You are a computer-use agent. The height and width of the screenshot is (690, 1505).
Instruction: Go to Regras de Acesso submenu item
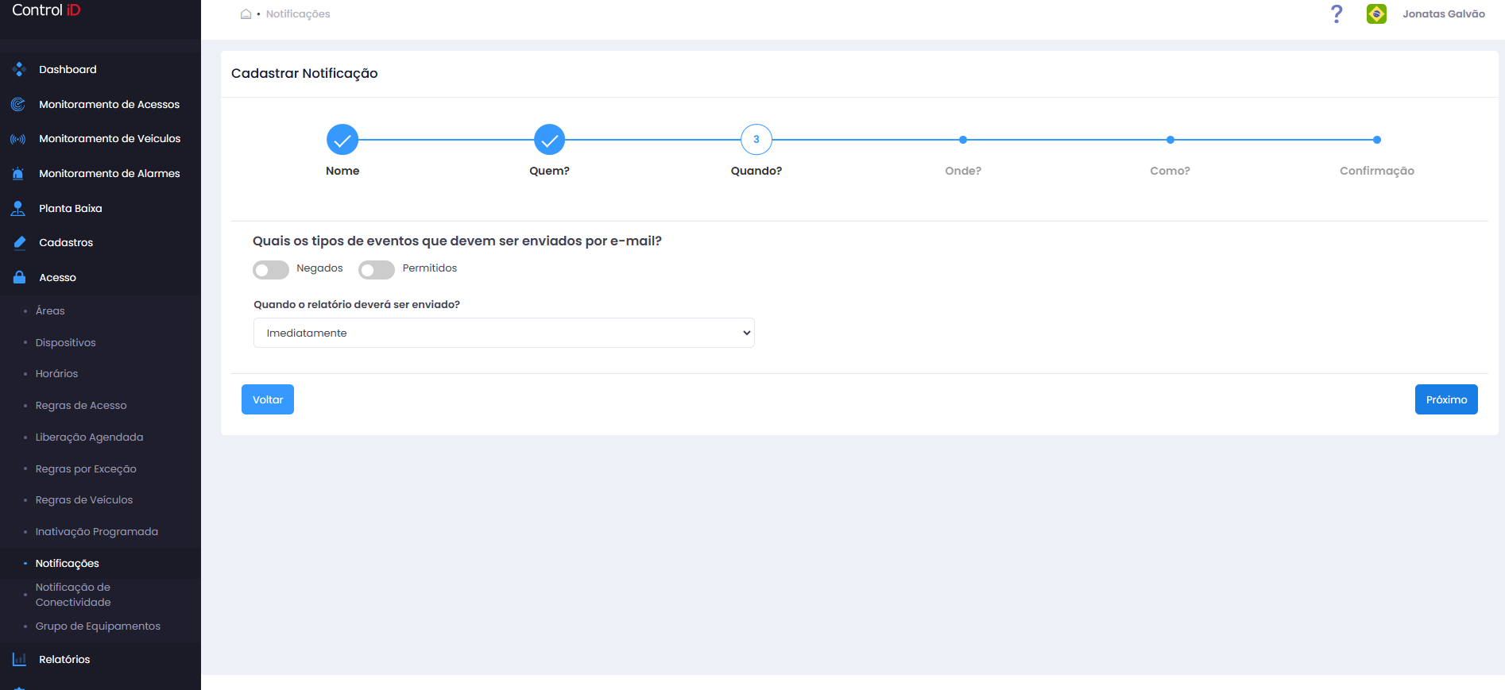[81, 405]
